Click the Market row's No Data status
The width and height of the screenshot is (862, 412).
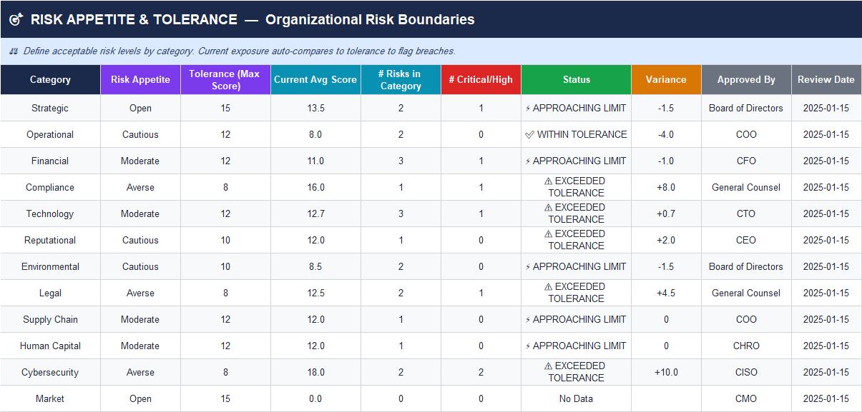[576, 398]
